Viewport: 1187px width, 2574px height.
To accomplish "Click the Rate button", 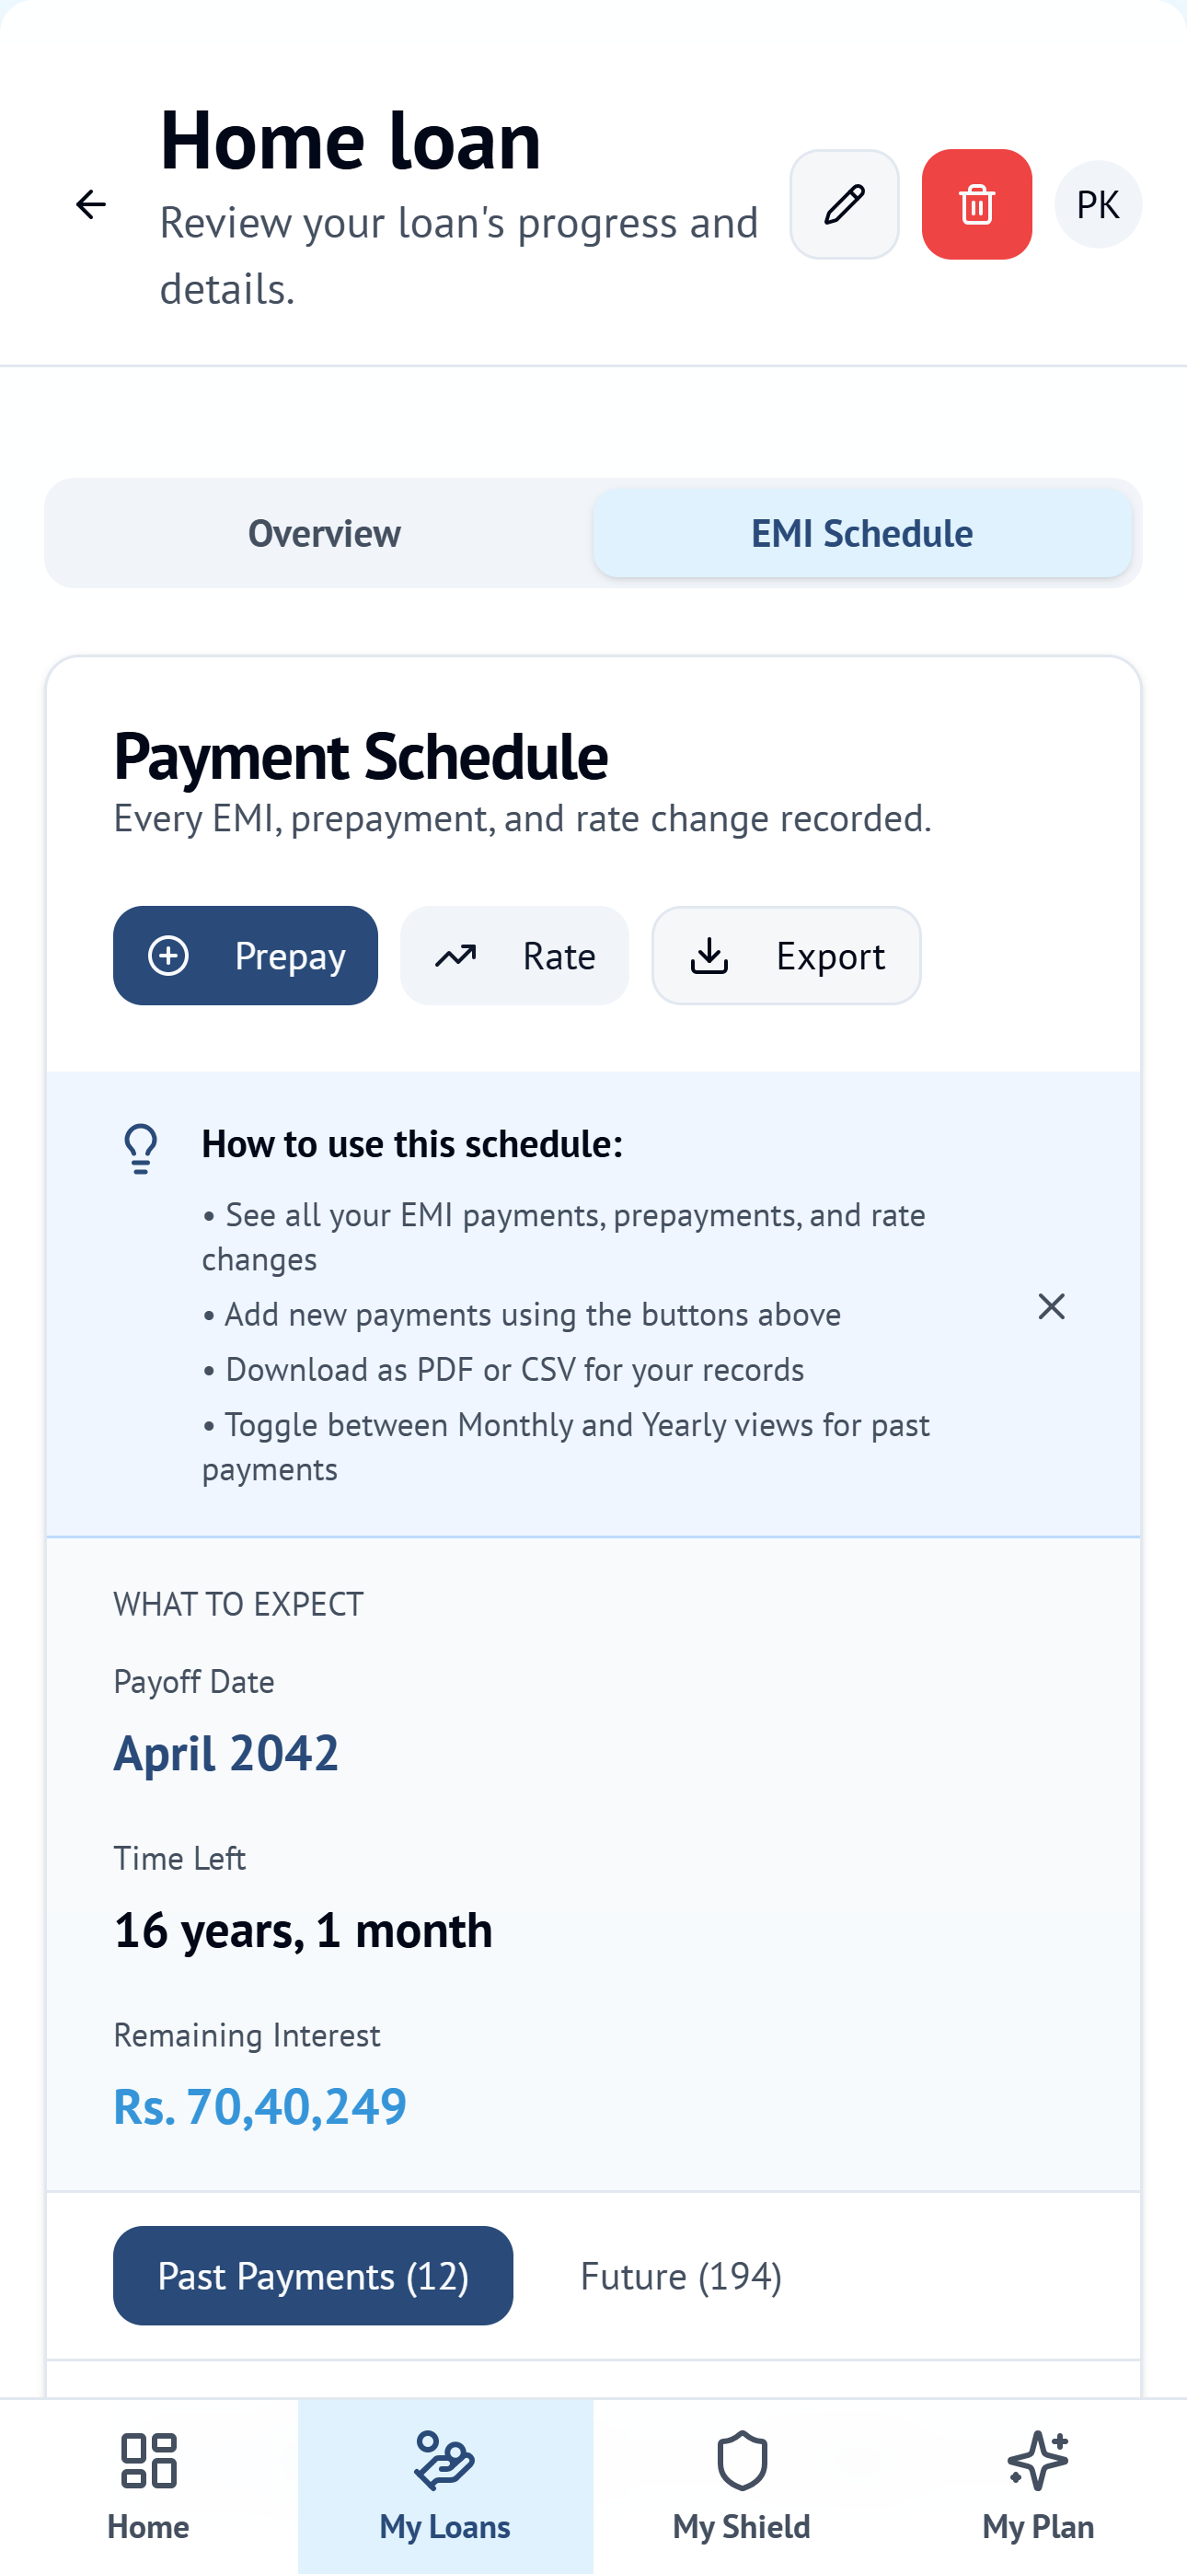I will click(514, 956).
